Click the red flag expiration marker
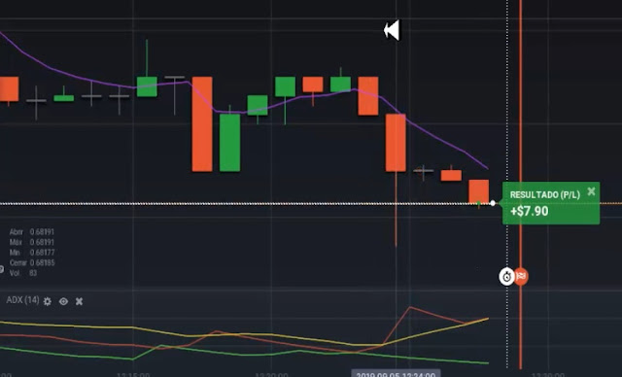 tap(521, 276)
